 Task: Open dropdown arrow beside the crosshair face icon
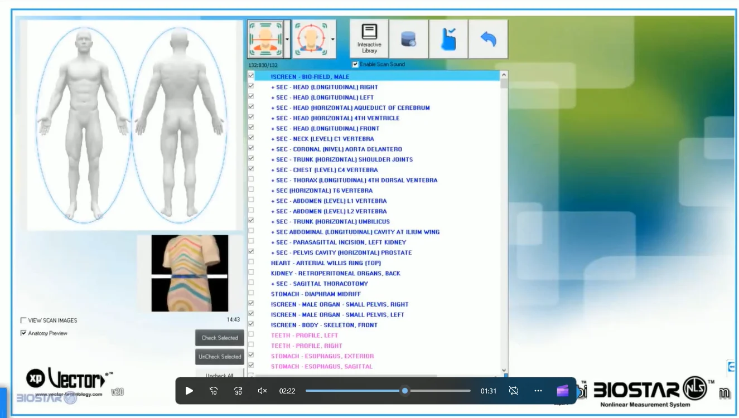click(332, 39)
